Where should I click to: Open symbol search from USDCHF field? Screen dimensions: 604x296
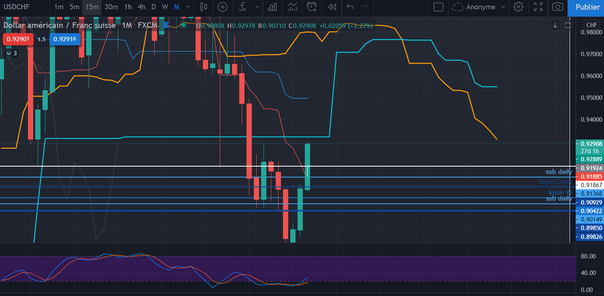click(17, 7)
